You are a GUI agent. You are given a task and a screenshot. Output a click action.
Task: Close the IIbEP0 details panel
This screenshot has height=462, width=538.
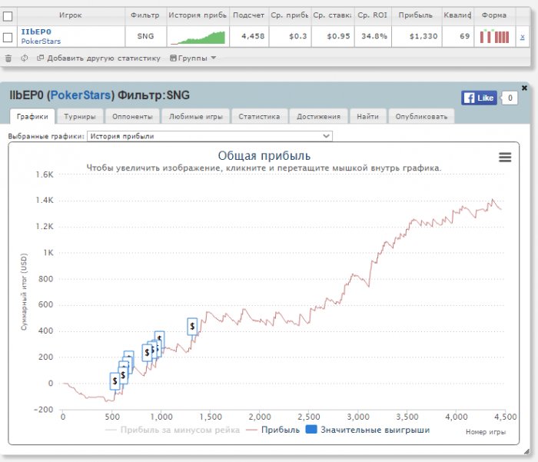(524, 88)
